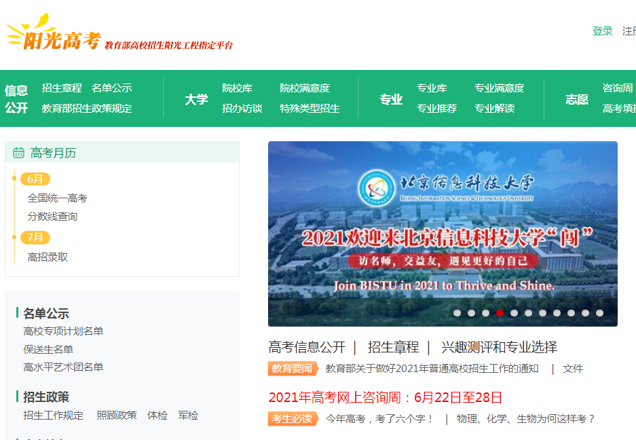Click the 7月 month badge
This screenshot has width=636, height=440.
pyautogui.click(x=35, y=238)
